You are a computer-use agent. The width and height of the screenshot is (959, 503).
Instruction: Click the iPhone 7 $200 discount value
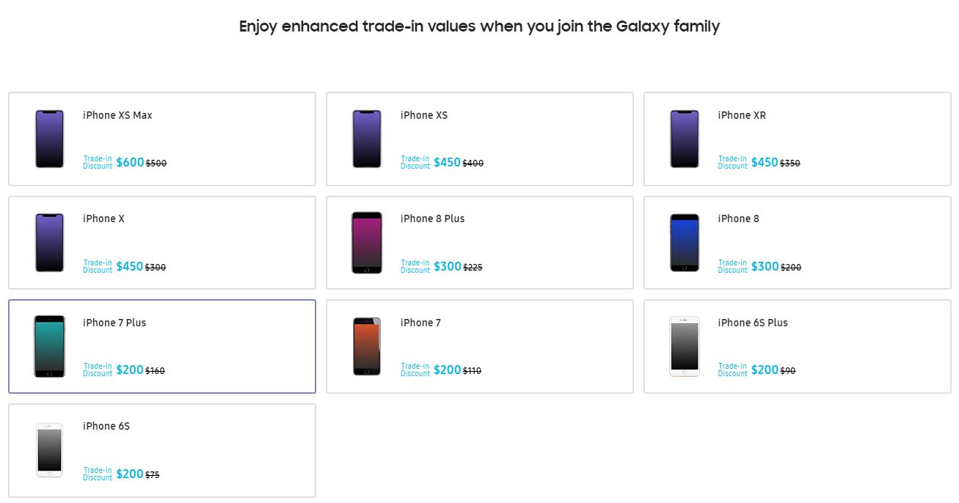(x=448, y=370)
